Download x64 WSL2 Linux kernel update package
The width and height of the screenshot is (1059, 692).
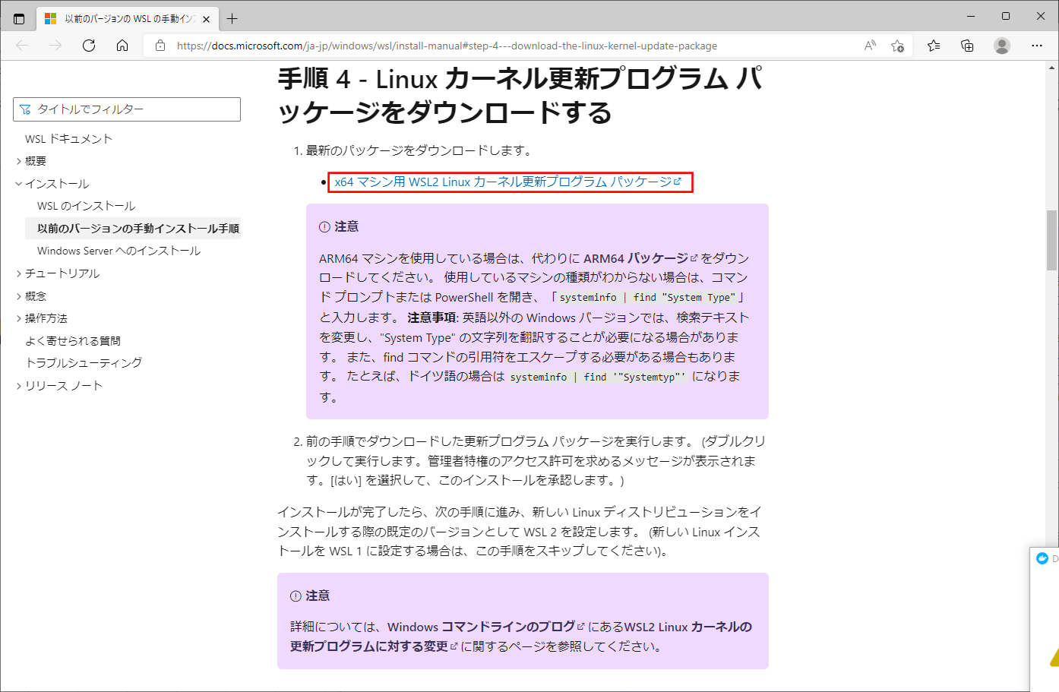508,182
